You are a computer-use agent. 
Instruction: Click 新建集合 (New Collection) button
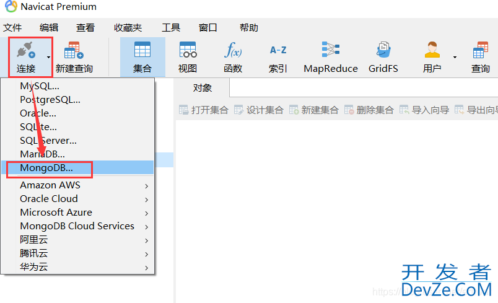click(314, 110)
